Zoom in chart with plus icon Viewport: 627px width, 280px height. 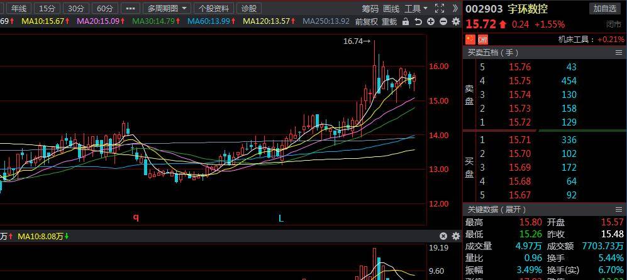[430, 22]
